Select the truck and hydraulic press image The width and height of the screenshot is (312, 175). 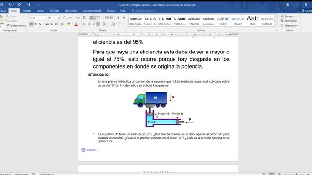(163, 110)
